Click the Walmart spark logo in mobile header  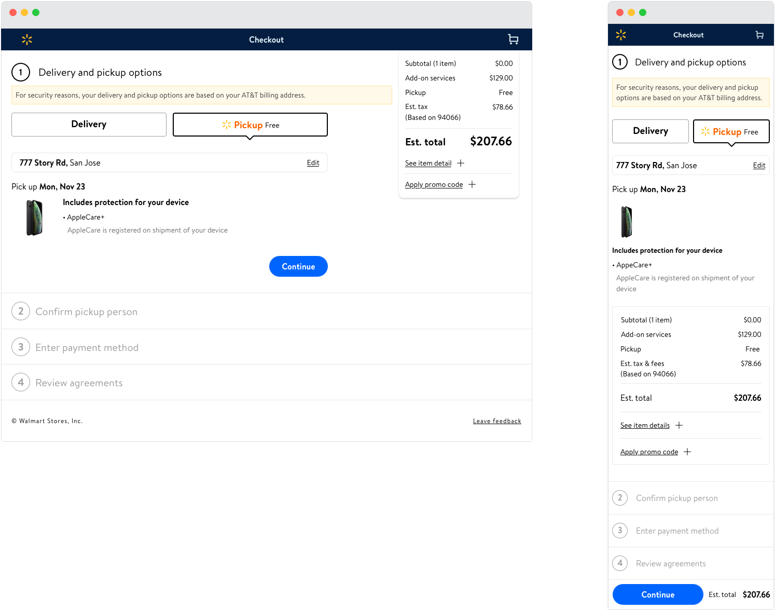tap(621, 35)
